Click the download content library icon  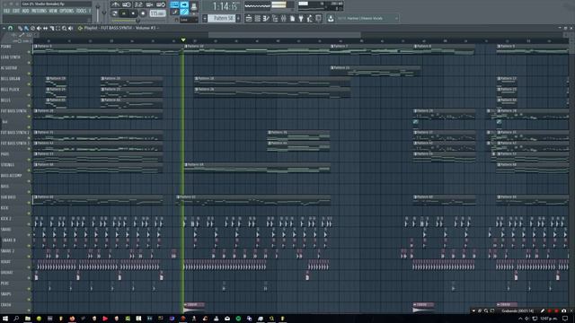point(331,19)
